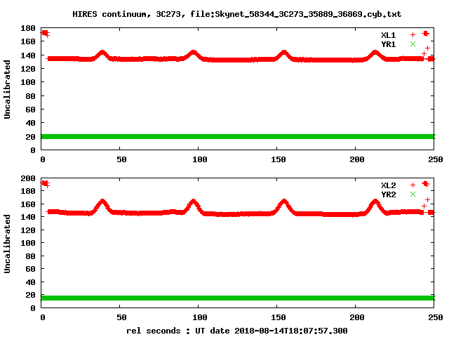Click the 20 y-axis tick in the XL1 plot
Viewport: 449px width, 337px height.
coord(30,137)
